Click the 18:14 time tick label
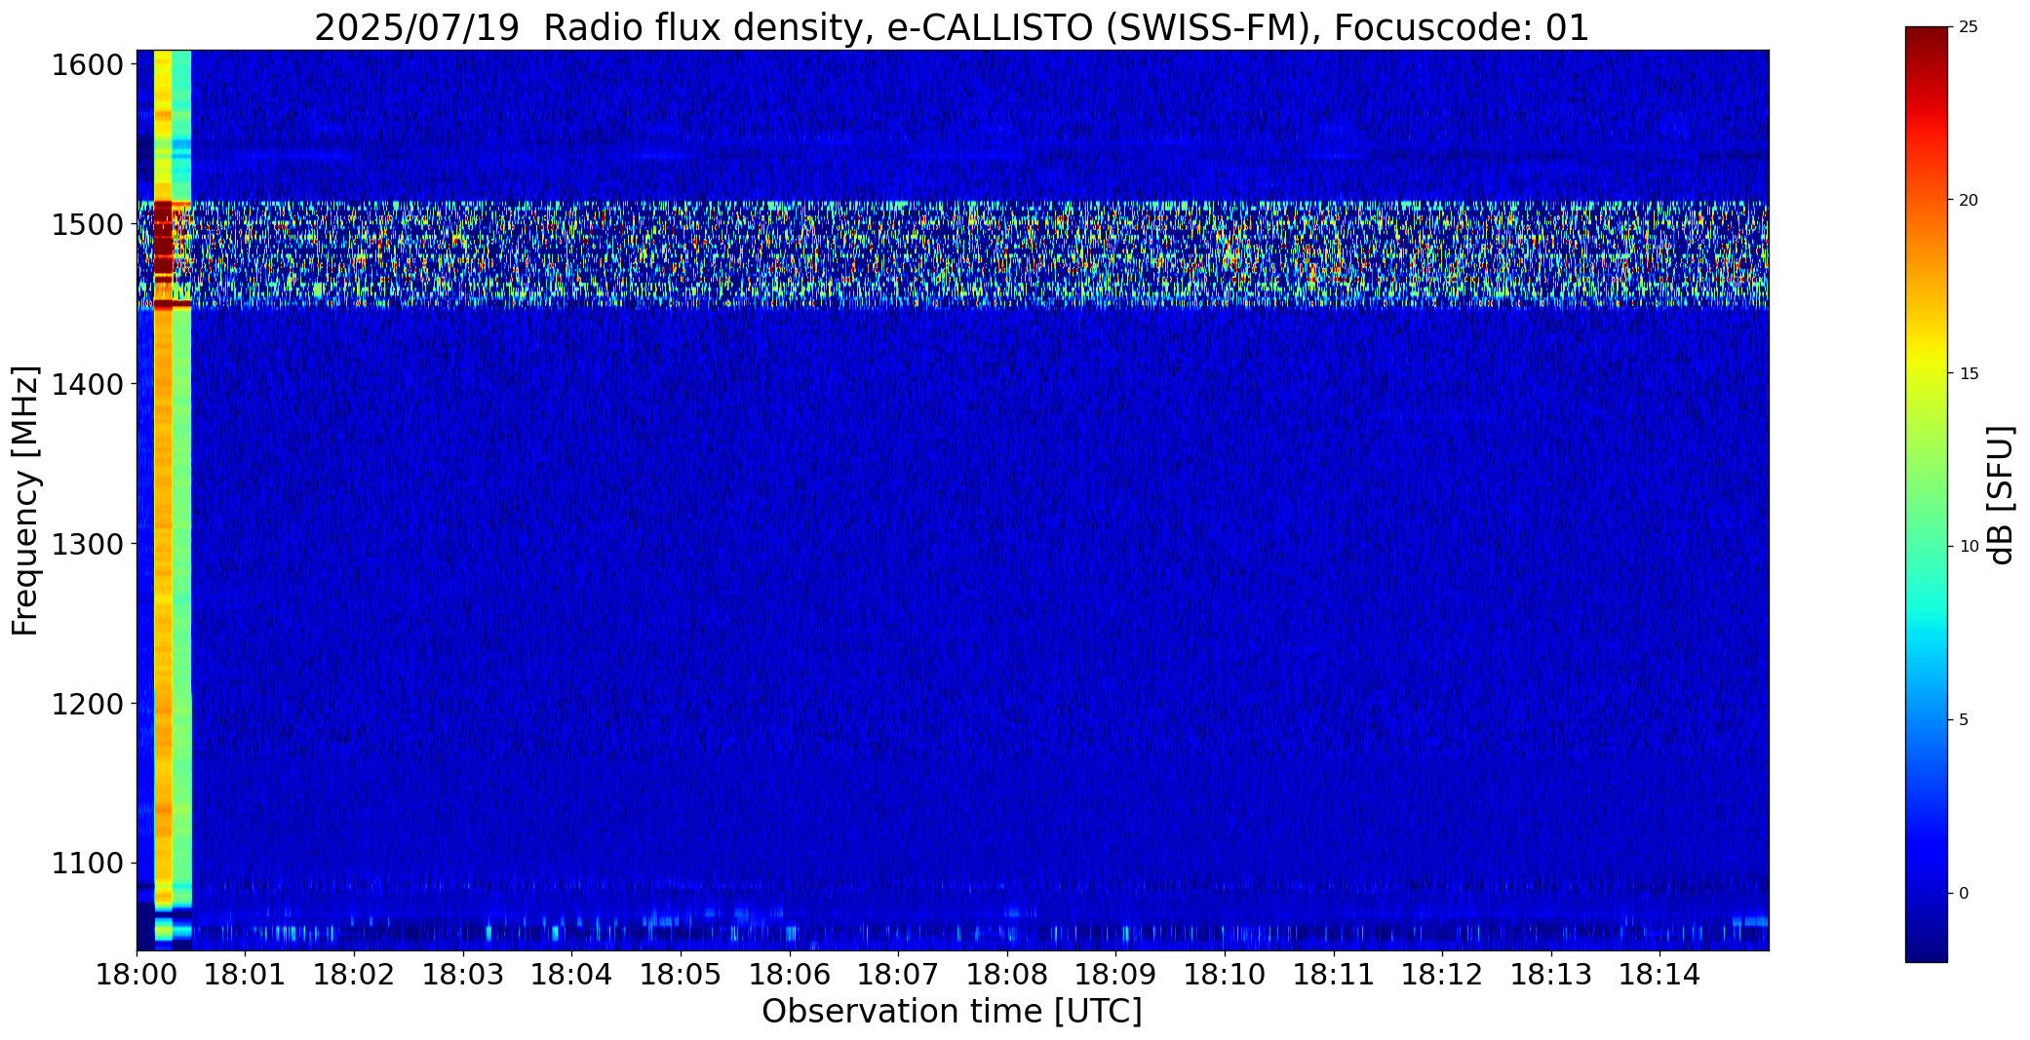 (x=1660, y=975)
